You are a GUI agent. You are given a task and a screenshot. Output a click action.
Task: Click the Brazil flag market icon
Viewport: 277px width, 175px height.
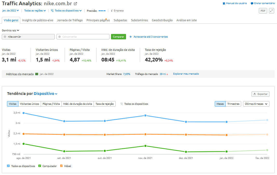point(37,74)
